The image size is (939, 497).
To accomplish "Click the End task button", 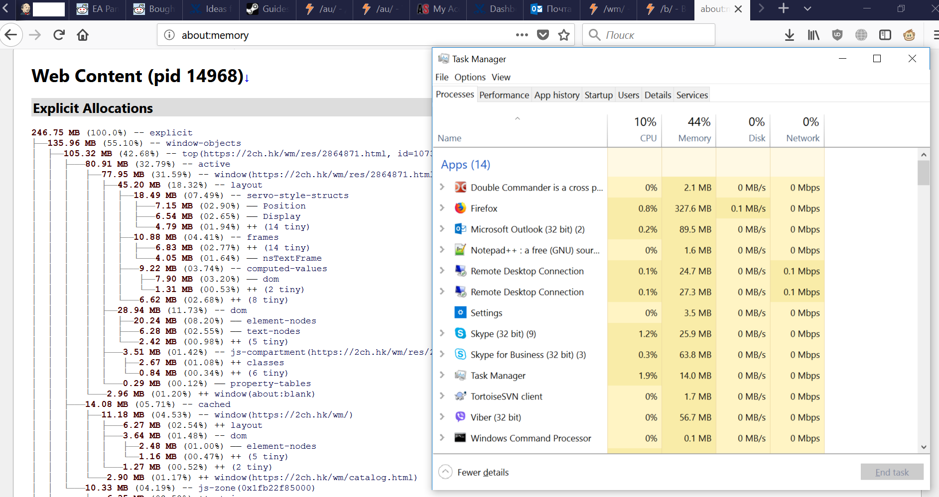I will click(x=892, y=472).
